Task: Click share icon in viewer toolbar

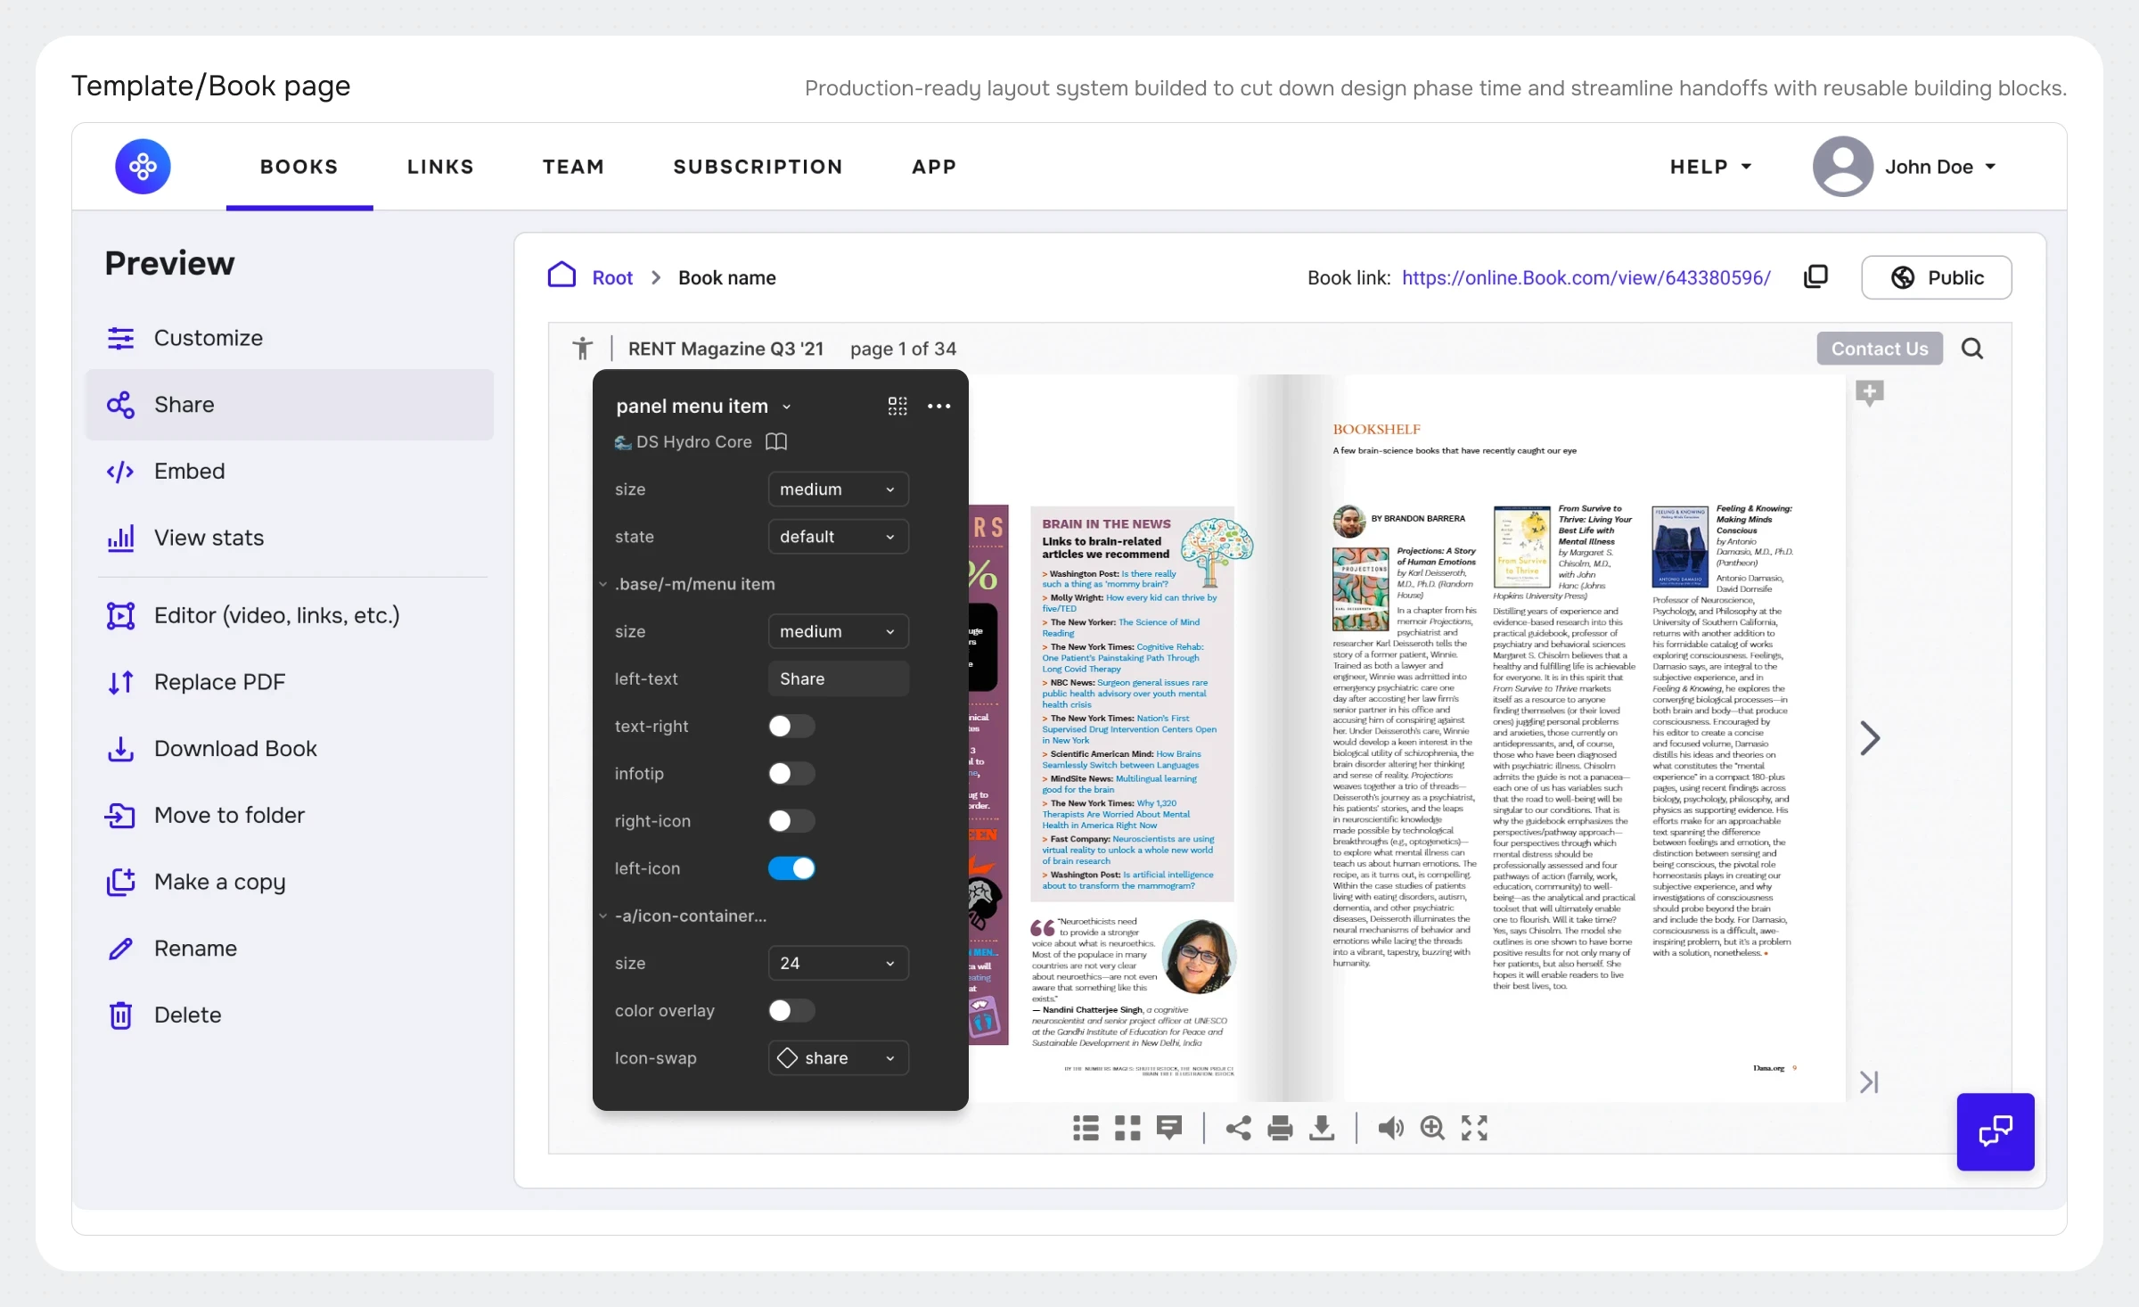Action: [1238, 1129]
